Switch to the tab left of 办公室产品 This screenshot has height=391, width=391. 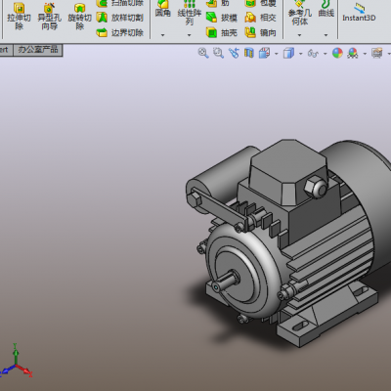click(6, 50)
